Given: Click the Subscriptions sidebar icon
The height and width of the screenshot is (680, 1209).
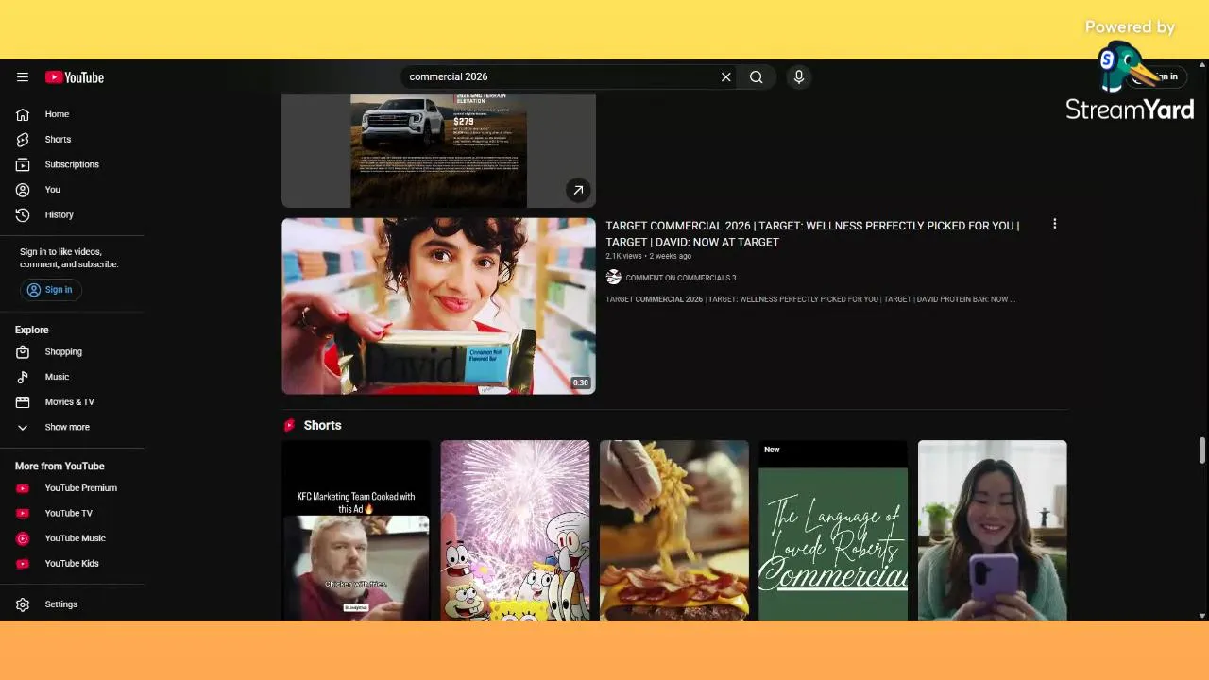Looking at the screenshot, I should (x=23, y=164).
